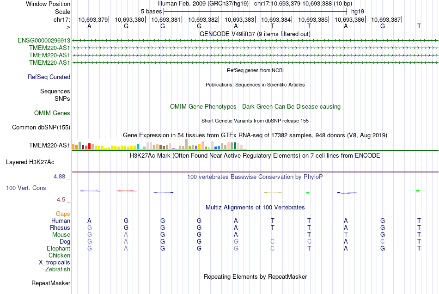
Task: Open 'Repeating Elements by RepeatMasker' track title
Action: tap(255, 277)
